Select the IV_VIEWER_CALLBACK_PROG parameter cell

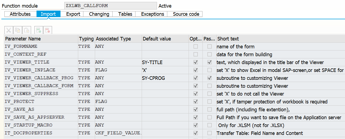41,78
